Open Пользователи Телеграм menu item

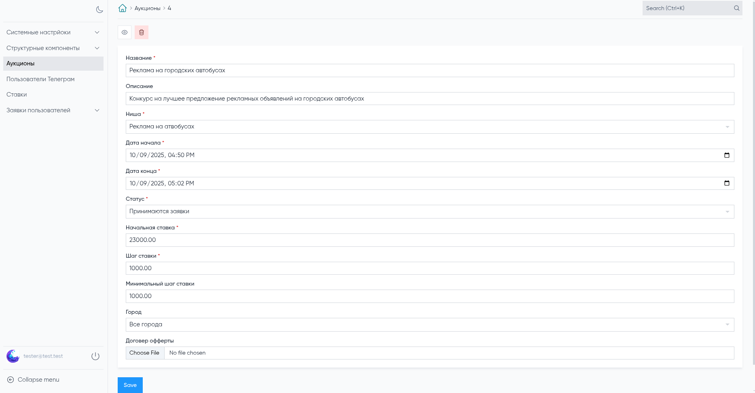click(x=40, y=79)
